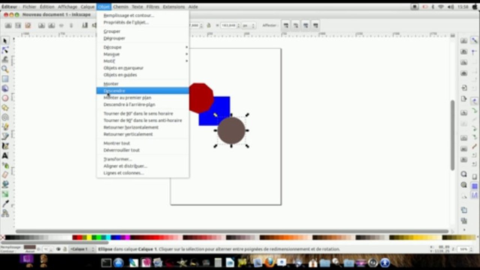The width and height of the screenshot is (480, 270).
Task: Choose Monter in the Objet menu
Action: (x=143, y=84)
